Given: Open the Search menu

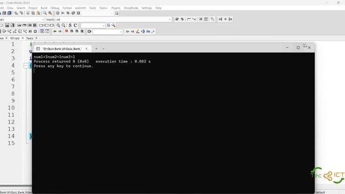Looking at the screenshot, I should (21, 8).
